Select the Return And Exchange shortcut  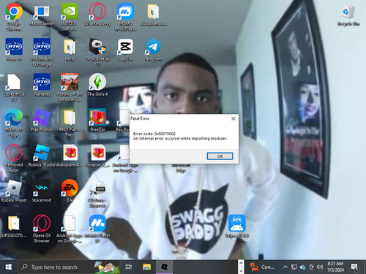(42, 52)
